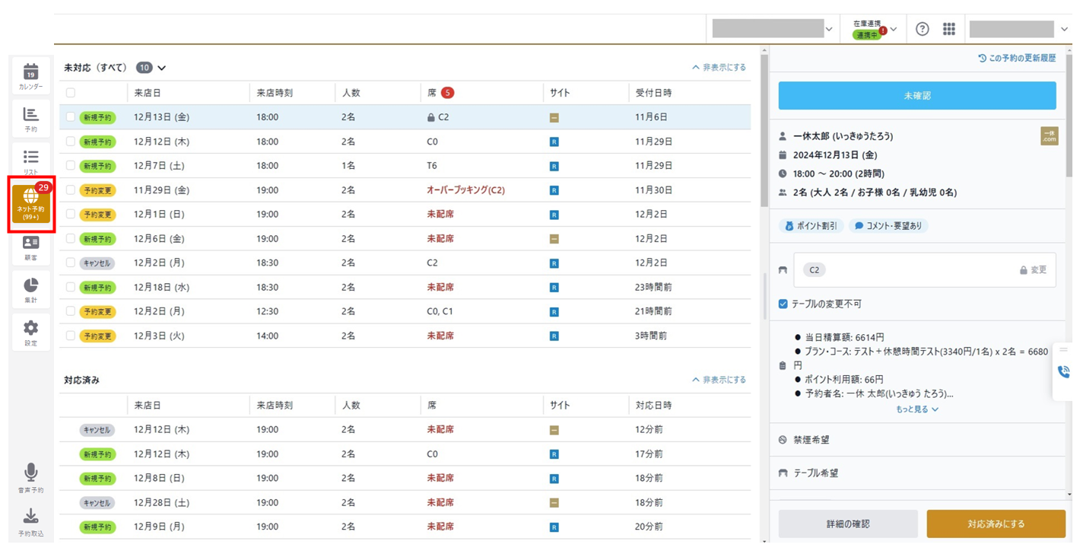Open the 集計 pie chart icon
1080x554 pixels.
(x=30, y=290)
